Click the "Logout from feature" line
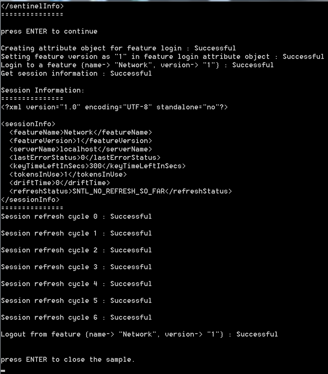This screenshot has width=328, height=374. [139, 334]
